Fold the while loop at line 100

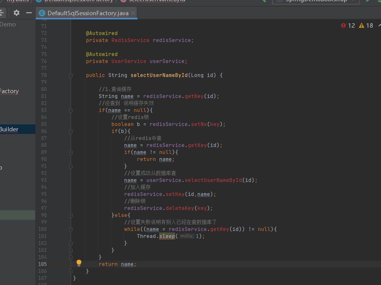tap(71, 229)
